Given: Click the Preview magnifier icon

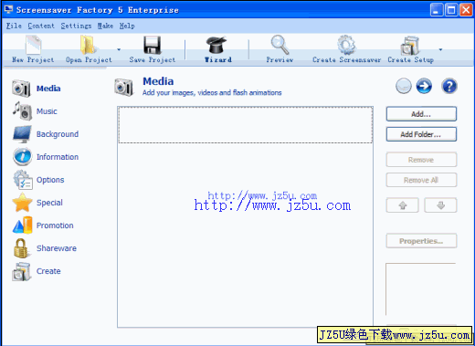Looking at the screenshot, I should coord(280,45).
